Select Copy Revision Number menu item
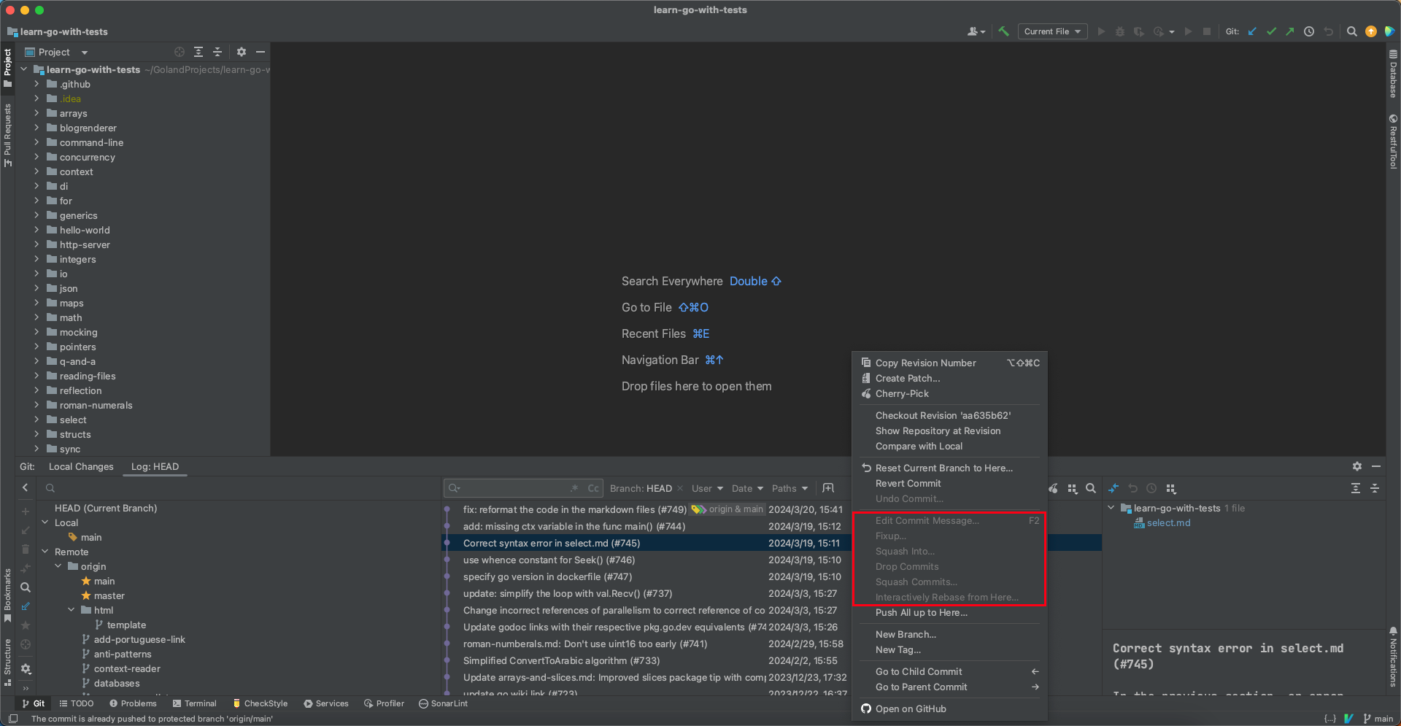 (949, 363)
